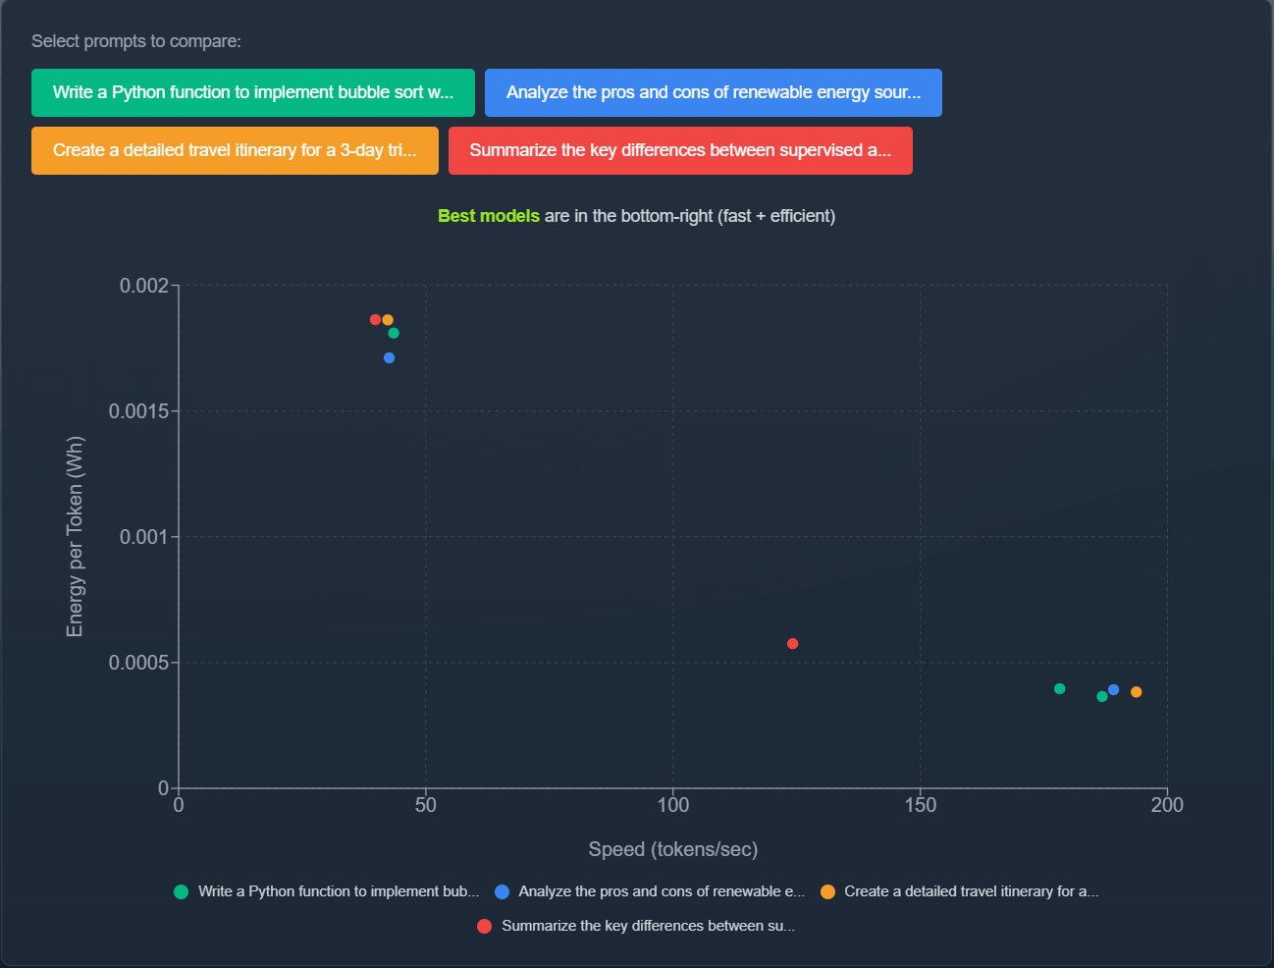
Task: Click the red summarize legend dot
Action: pyautogui.click(x=484, y=925)
